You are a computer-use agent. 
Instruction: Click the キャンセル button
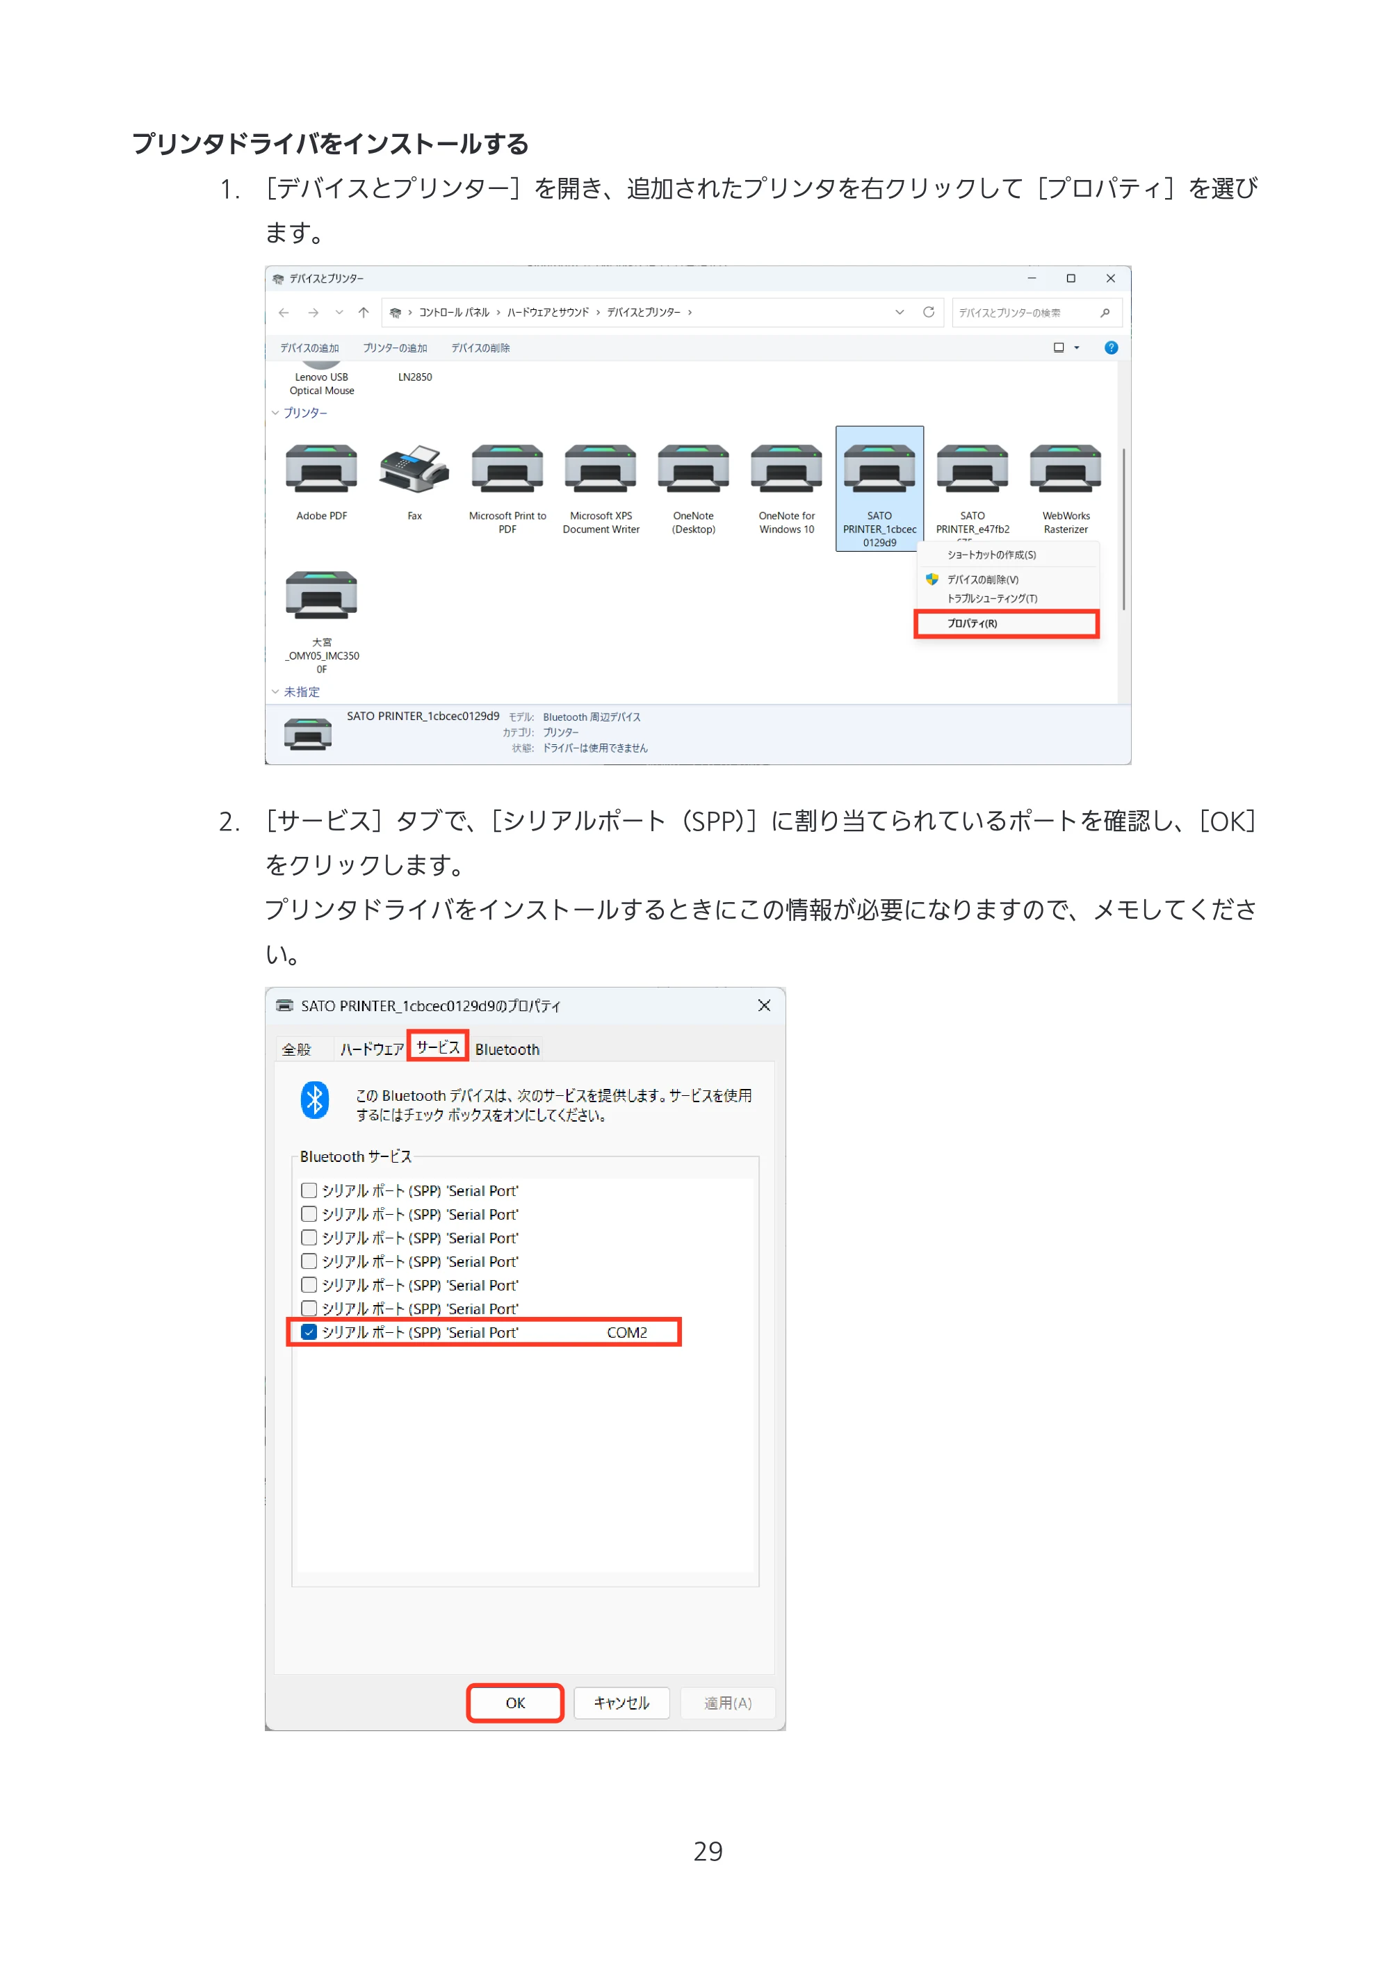coord(622,1703)
